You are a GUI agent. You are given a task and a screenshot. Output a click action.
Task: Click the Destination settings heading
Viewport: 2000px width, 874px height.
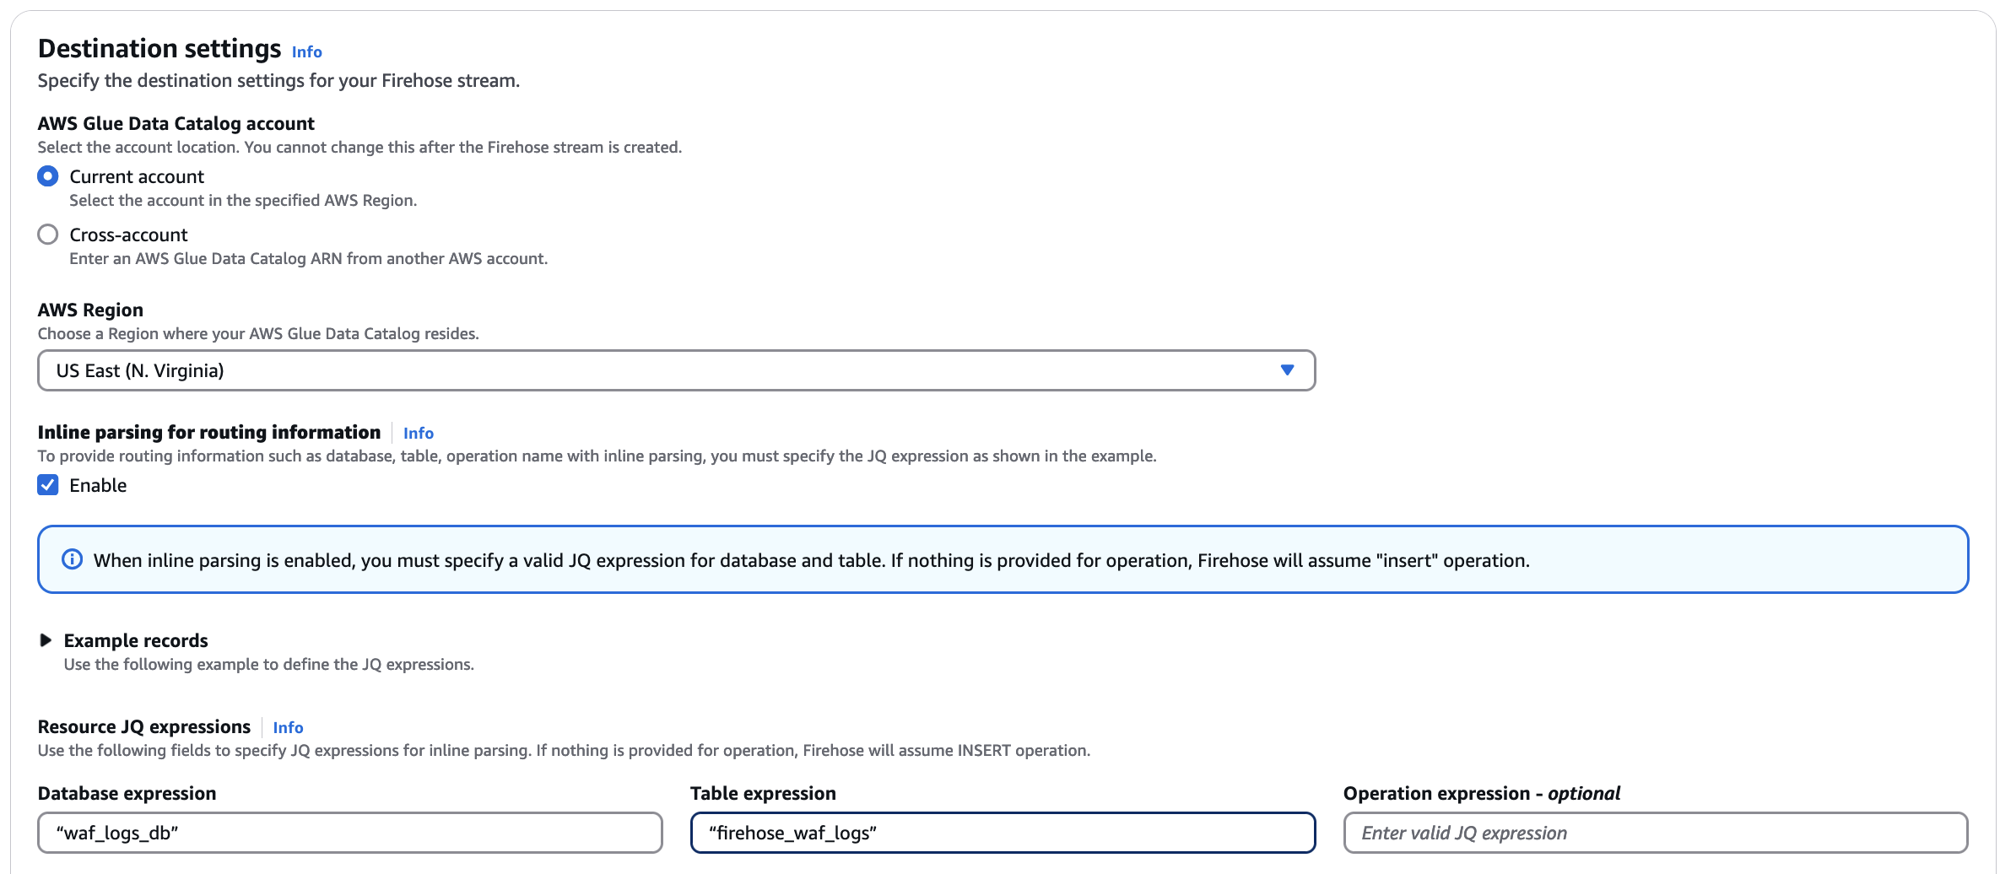pos(159,49)
